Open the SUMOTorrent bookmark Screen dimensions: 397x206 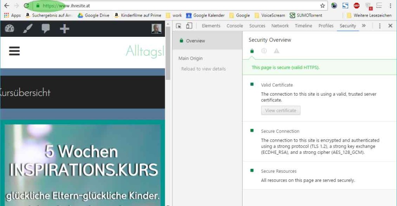click(x=306, y=15)
